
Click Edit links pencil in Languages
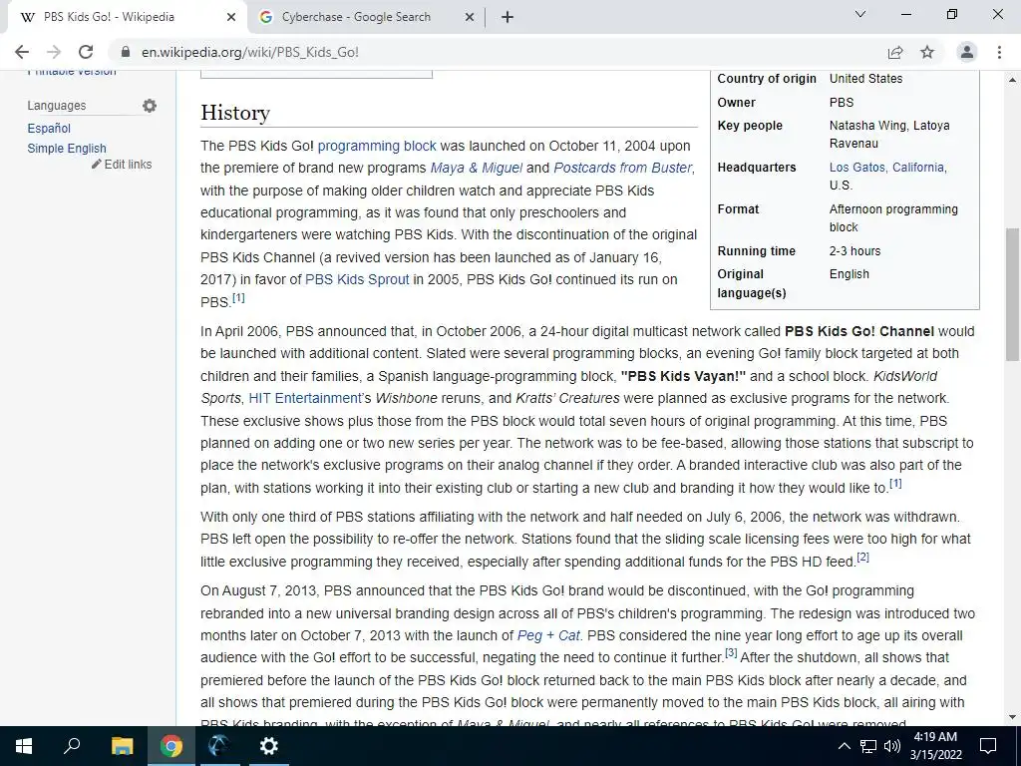tap(122, 165)
